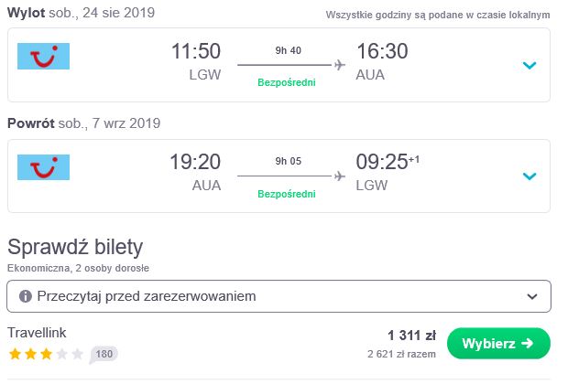
Task: Click the TUI airline logo on outbound flight
Action: (43, 56)
